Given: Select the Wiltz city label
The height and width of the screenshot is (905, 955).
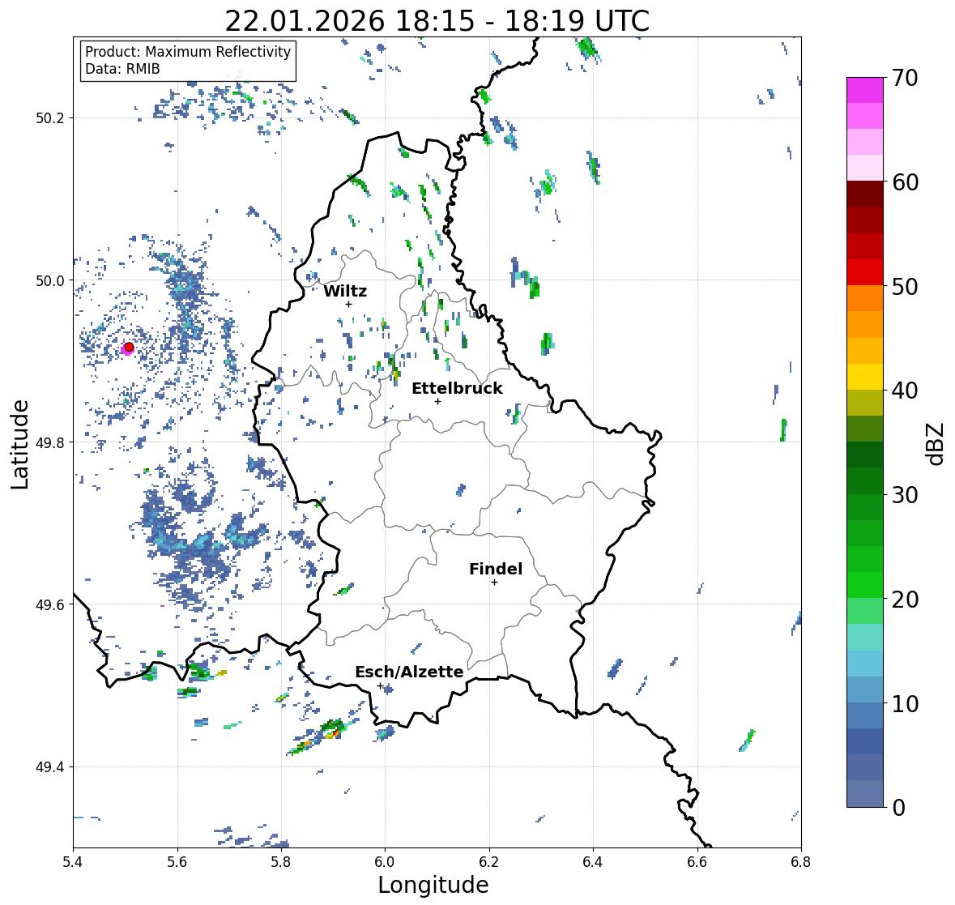Looking at the screenshot, I should click(x=345, y=291).
